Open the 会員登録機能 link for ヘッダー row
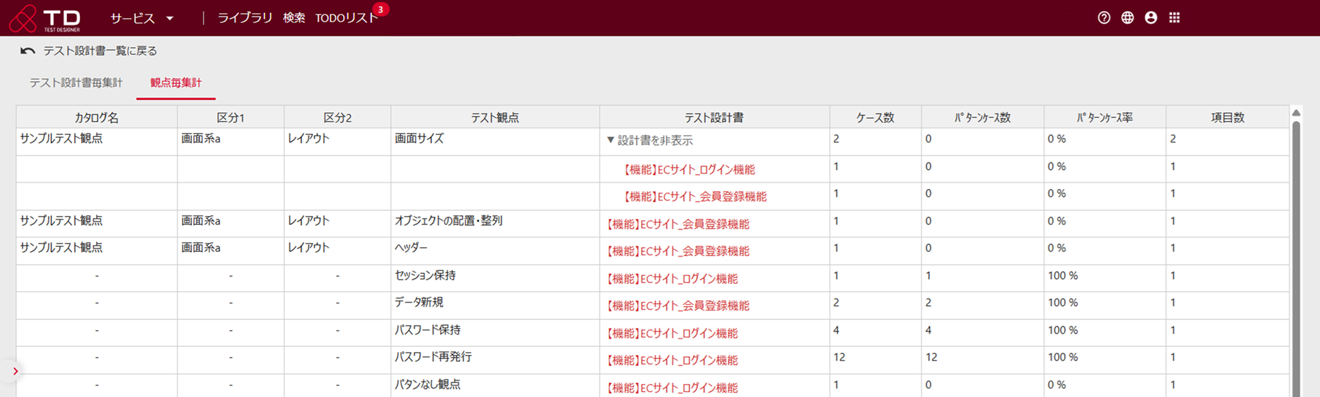Image resolution: width=1320 pixels, height=397 pixels. tap(677, 251)
